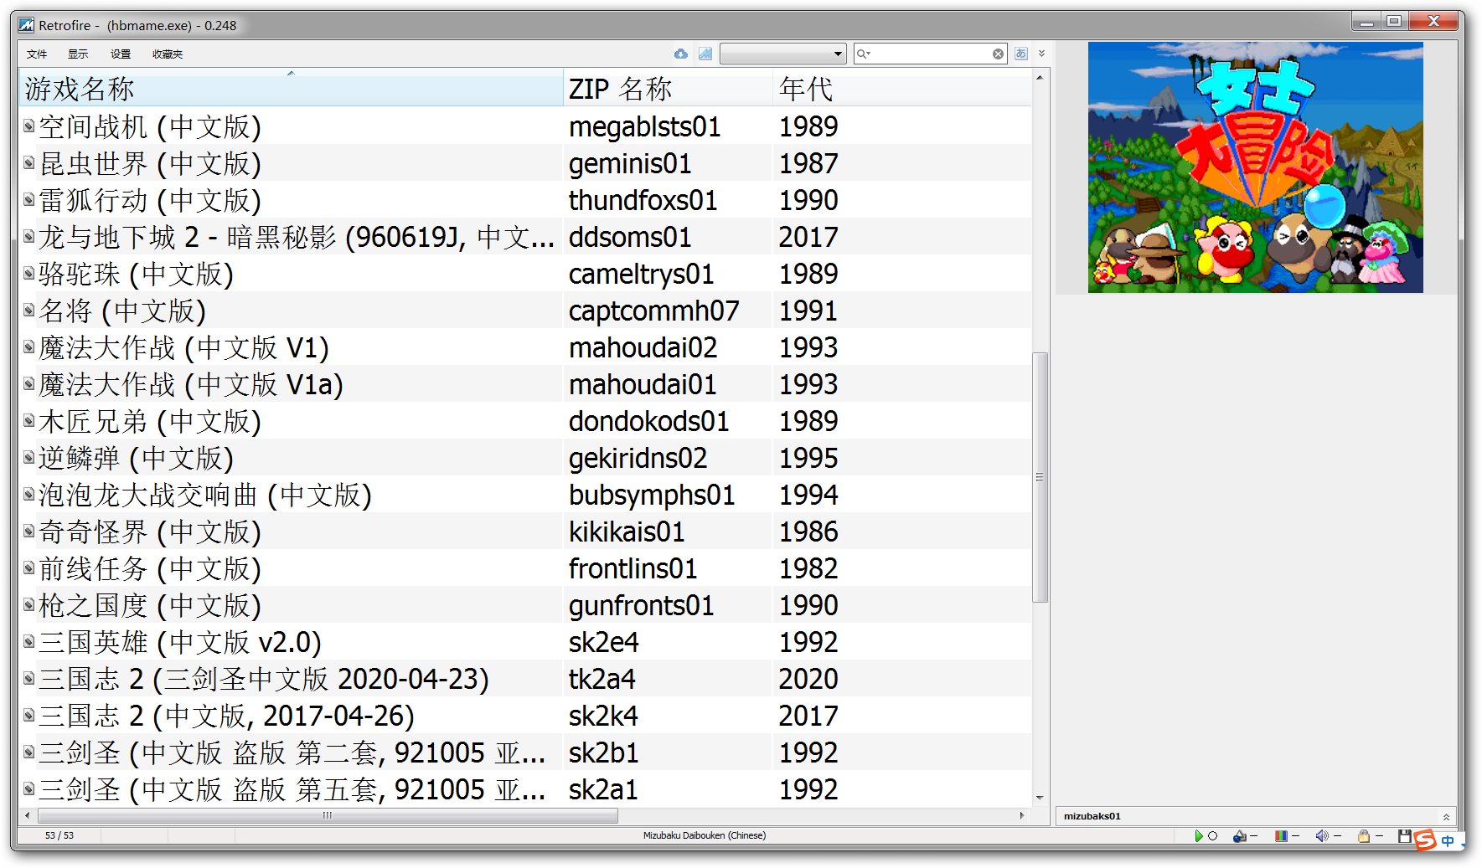Expand the toolbar overflow chevron
Image resolution: width=1482 pixels, height=868 pixels.
tap(1041, 54)
